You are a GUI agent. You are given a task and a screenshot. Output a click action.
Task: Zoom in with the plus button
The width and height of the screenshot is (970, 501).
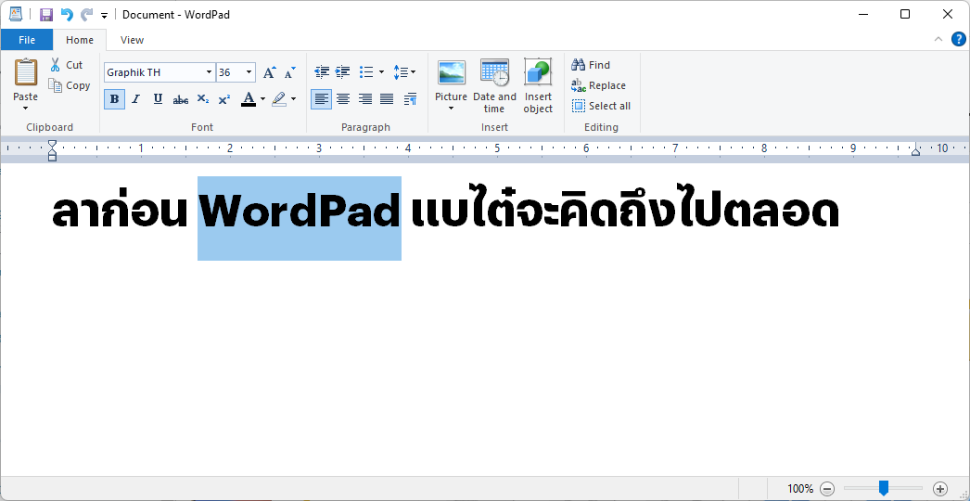pos(939,489)
